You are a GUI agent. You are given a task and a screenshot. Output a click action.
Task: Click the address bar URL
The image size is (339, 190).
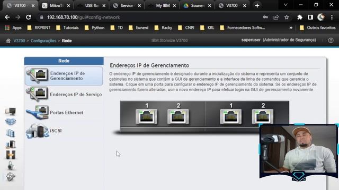tap(83, 17)
